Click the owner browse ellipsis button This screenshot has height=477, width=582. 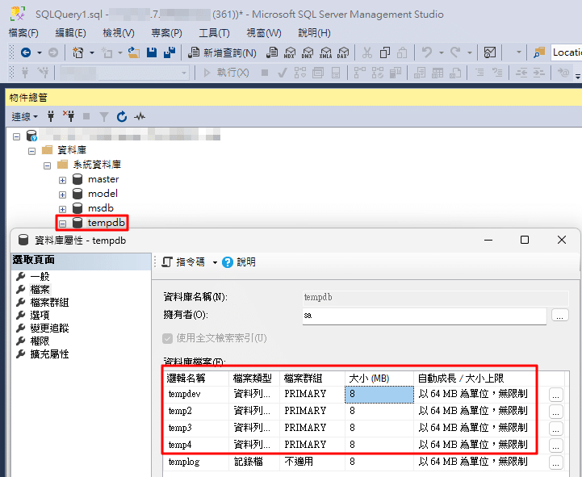[x=559, y=315]
